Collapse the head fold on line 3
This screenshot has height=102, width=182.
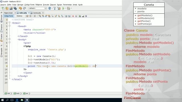(x=10, y=26)
